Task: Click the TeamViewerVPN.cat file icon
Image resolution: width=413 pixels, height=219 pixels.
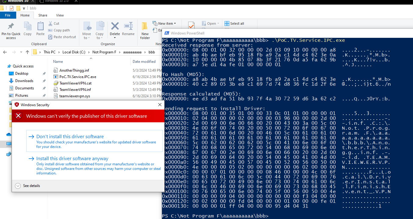Action: 56,83
